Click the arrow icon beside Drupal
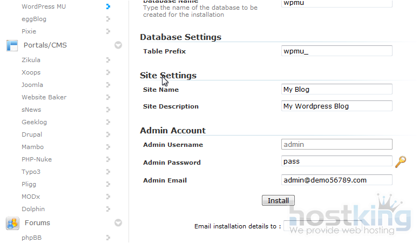The image size is (419, 243). click(x=108, y=135)
